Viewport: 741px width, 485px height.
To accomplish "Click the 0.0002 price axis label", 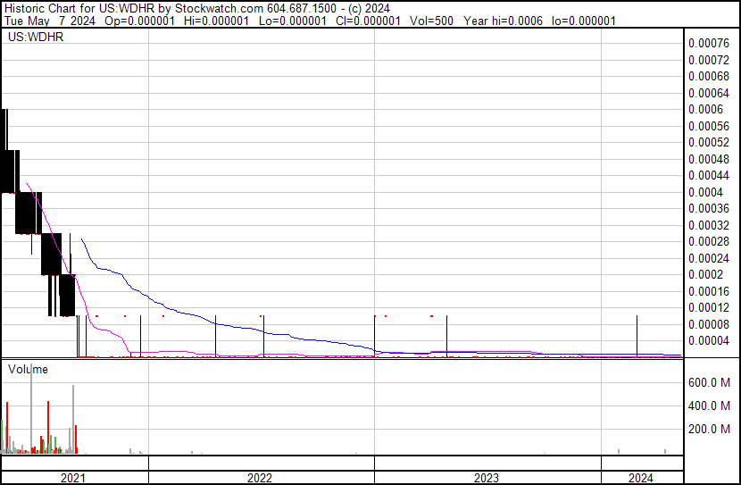I will point(705,274).
